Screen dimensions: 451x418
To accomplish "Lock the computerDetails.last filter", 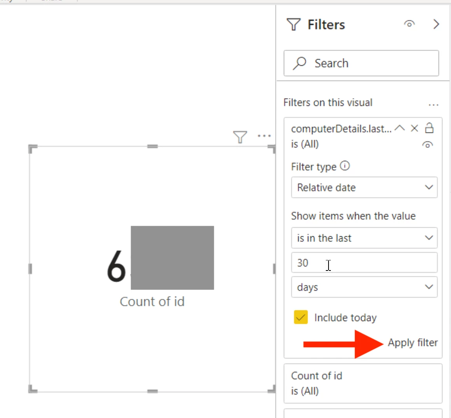I will tap(429, 128).
